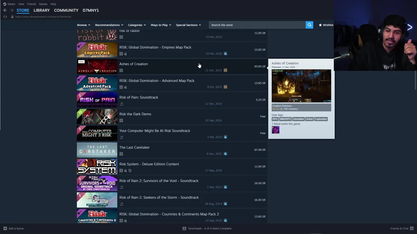Click Deck icon beside 8 Oct, 2021

coord(225,87)
